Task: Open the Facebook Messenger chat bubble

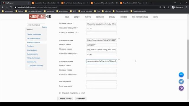Action: (181, 75)
